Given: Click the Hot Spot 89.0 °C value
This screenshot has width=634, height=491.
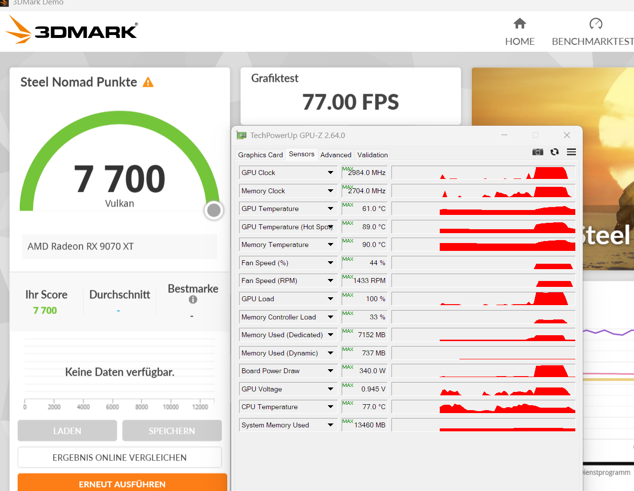Looking at the screenshot, I should pyautogui.click(x=364, y=227).
